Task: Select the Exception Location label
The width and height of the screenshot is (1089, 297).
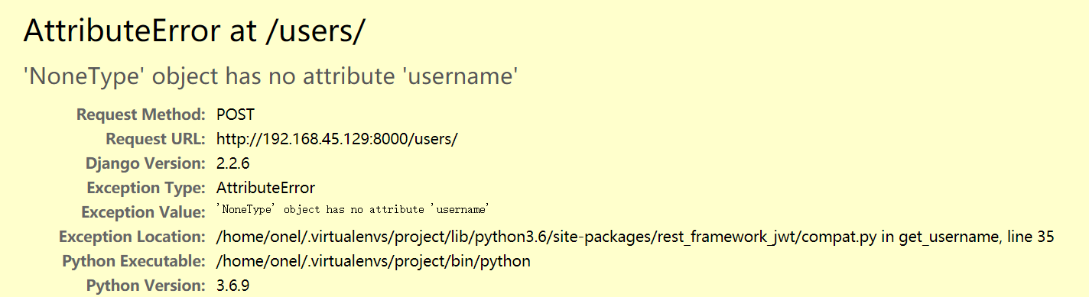Action: [x=132, y=237]
